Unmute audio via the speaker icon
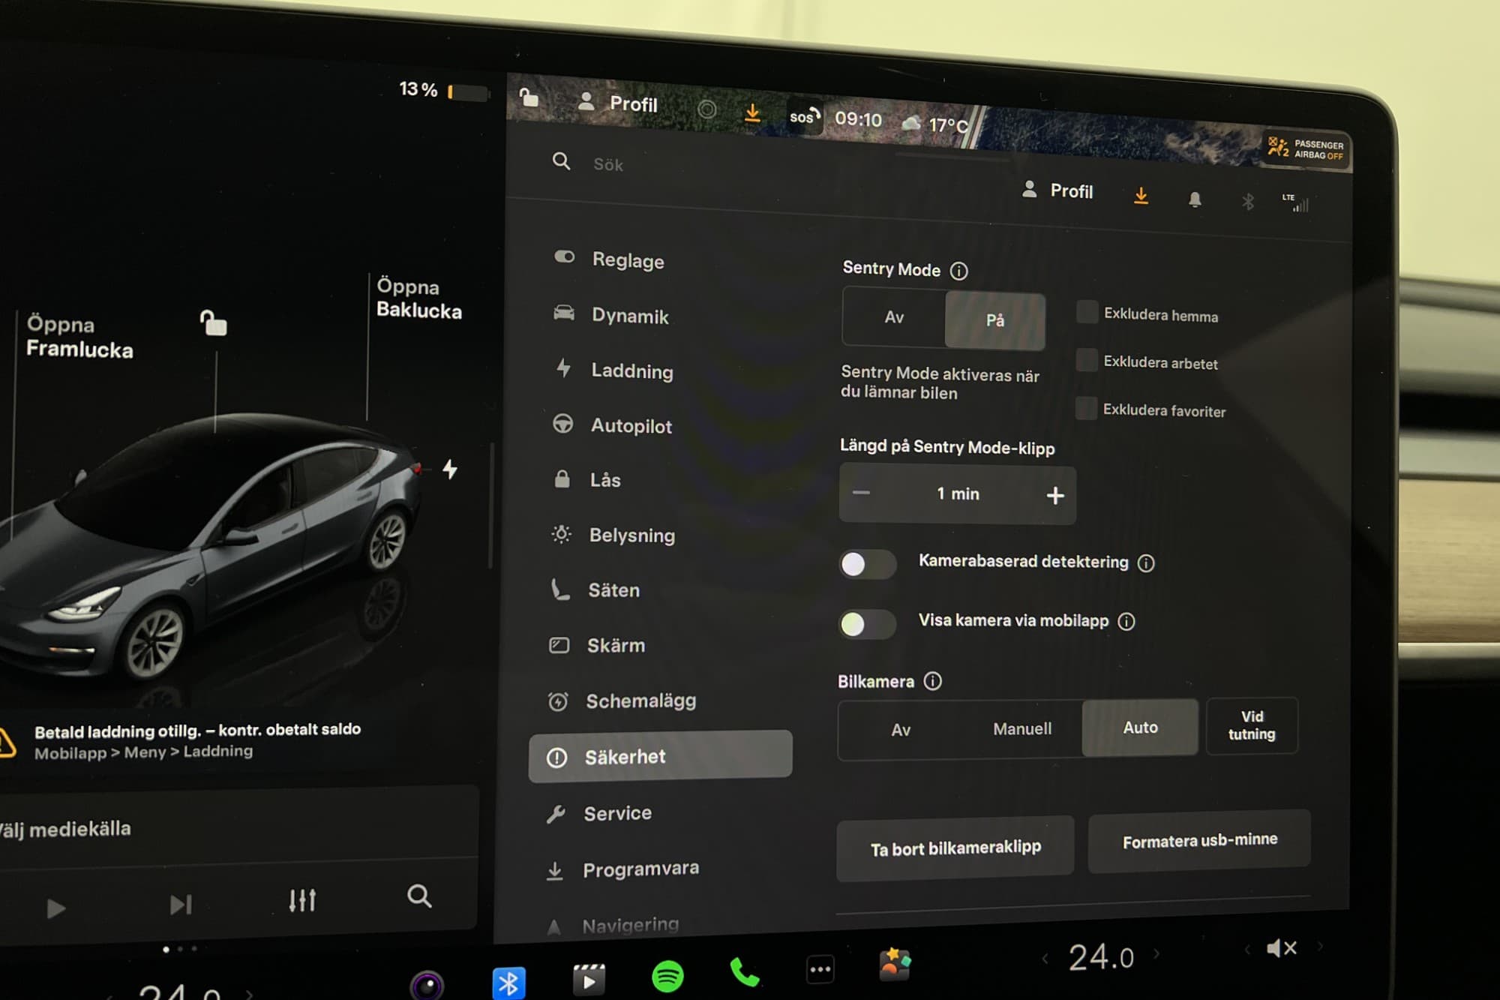Viewport: 1500px width, 1000px height. (1281, 949)
